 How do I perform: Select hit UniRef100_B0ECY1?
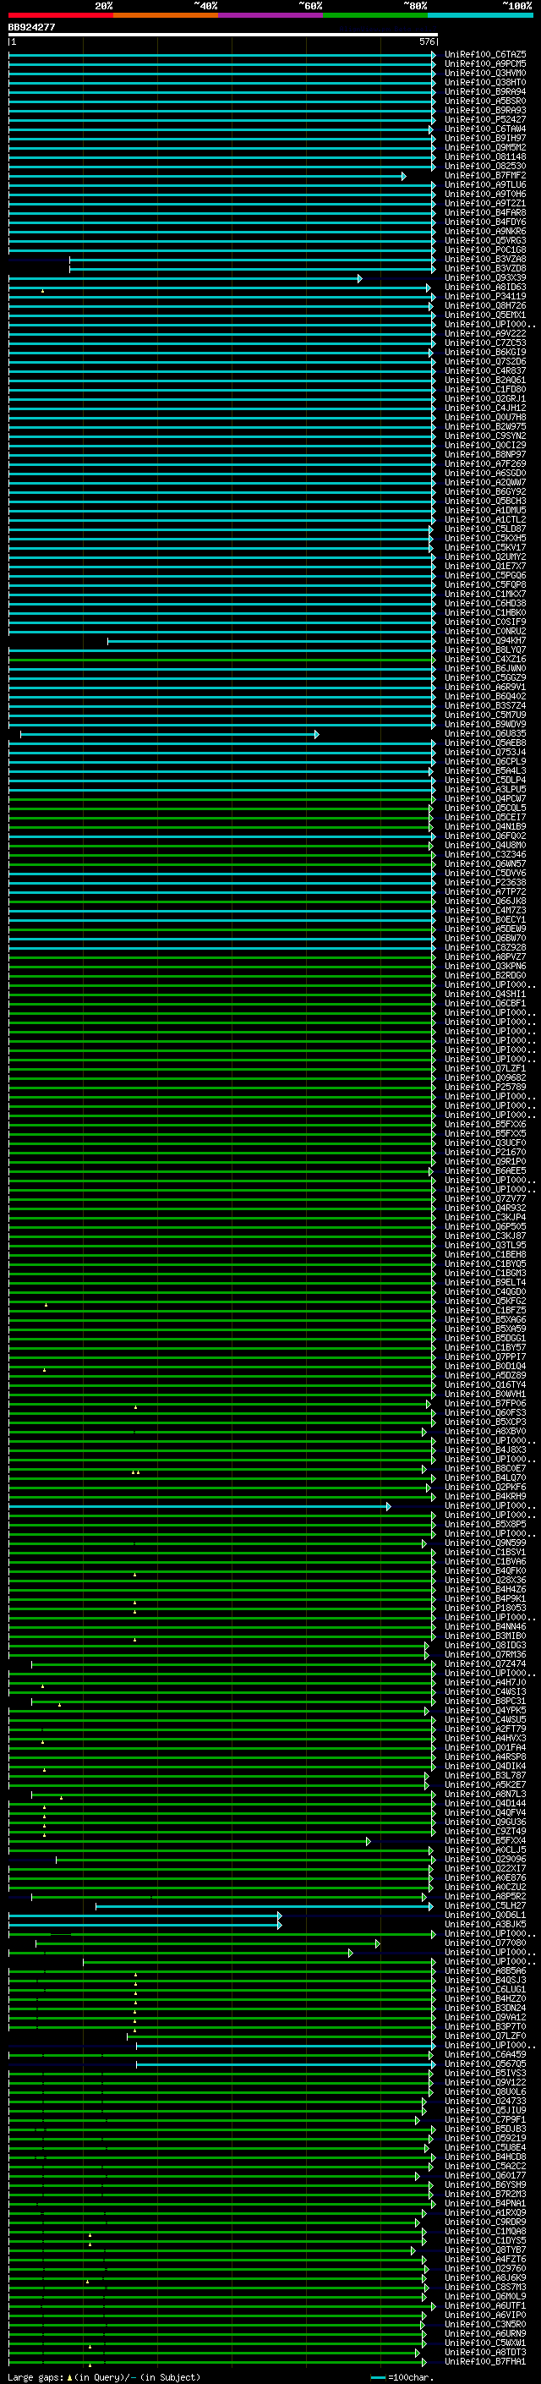click(x=485, y=919)
